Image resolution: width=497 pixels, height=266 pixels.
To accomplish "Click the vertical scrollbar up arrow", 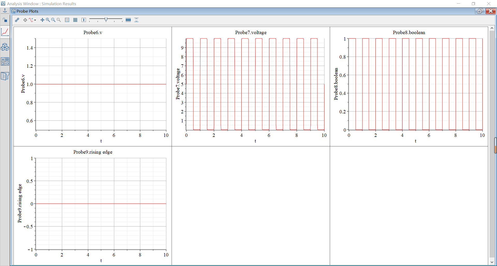I will pyautogui.click(x=492, y=28).
